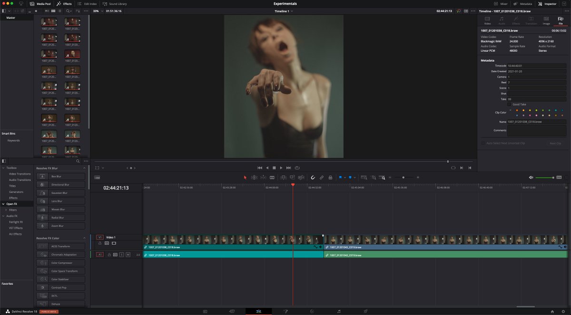Check the Good Take checkbox
This screenshot has height=315, width=571.
pyautogui.click(x=509, y=104)
